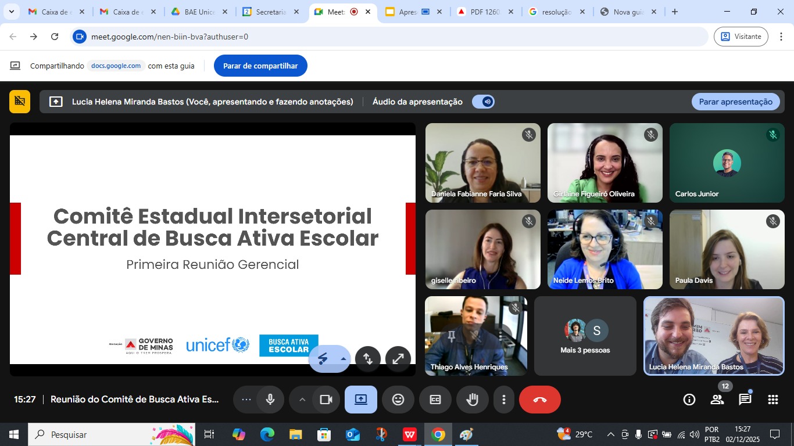
Task: Mute the microphone in the call bar
Action: click(x=270, y=400)
